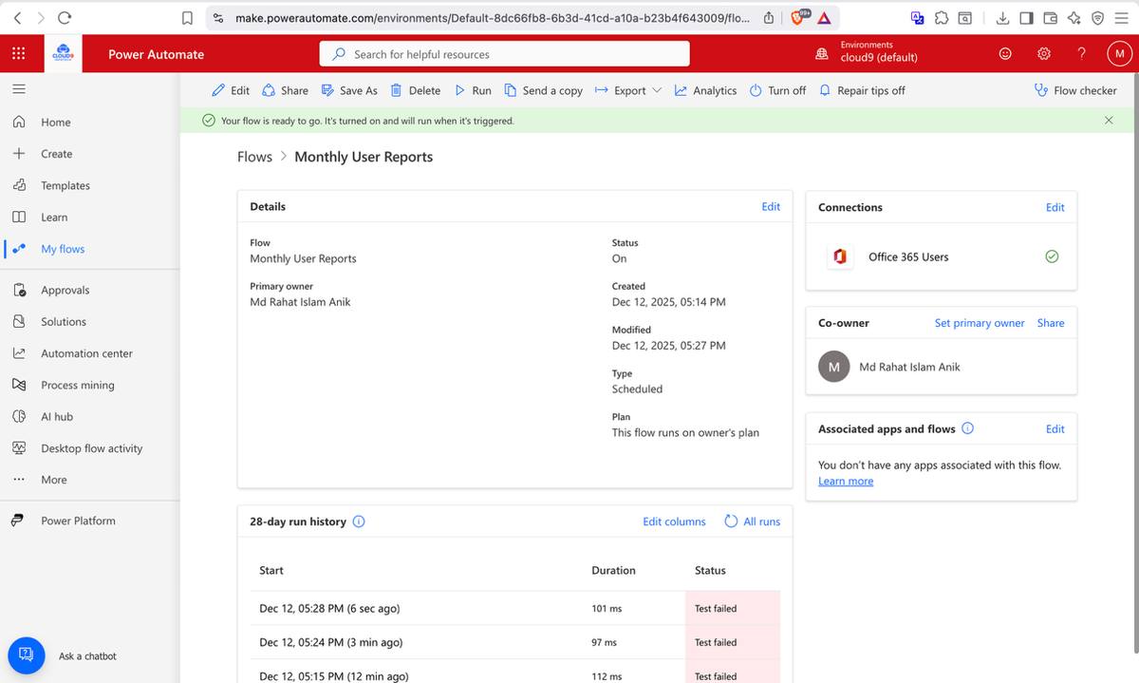Click the Solutions sidebar icon
1139x683 pixels.
coord(19,321)
